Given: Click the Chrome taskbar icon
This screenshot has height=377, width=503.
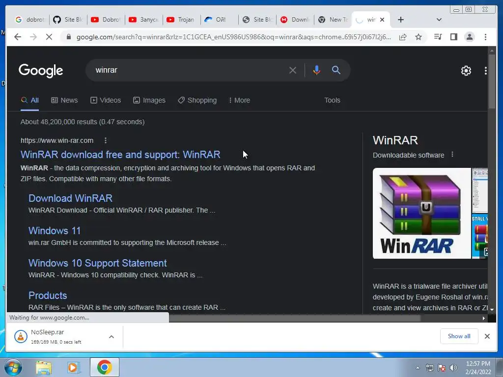Looking at the screenshot, I should point(104,367).
